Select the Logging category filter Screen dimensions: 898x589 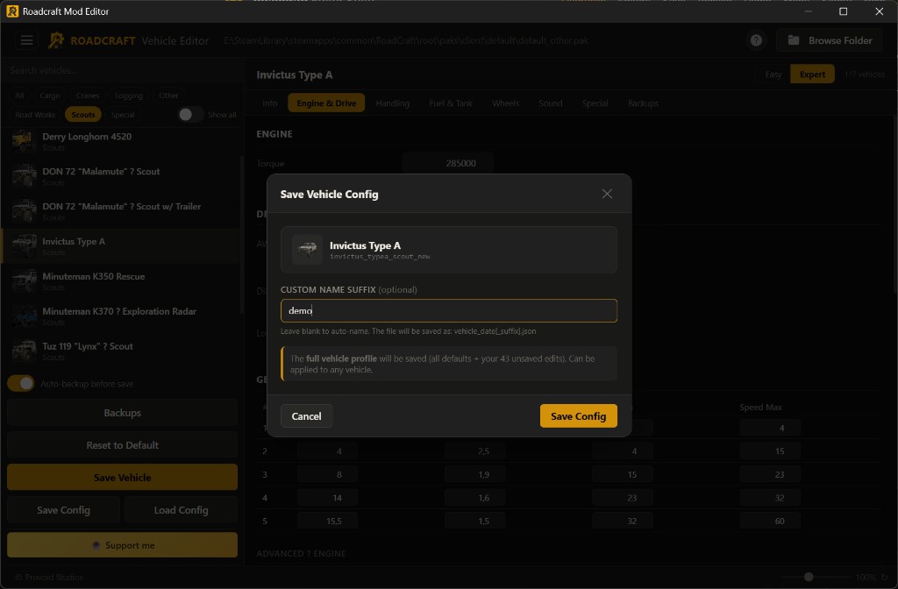129,96
